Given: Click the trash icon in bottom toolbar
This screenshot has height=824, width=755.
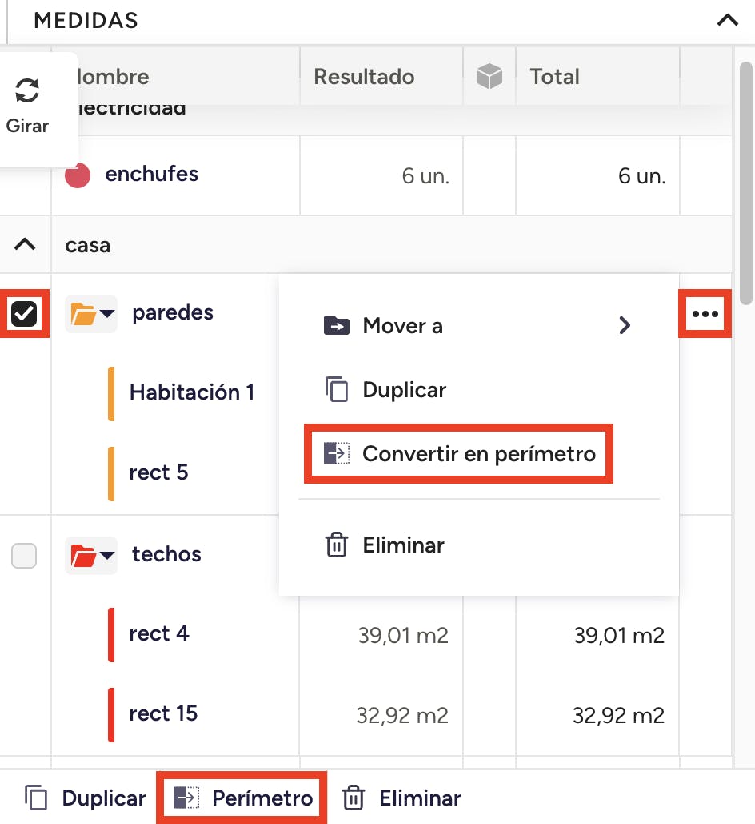Looking at the screenshot, I should coord(354,798).
